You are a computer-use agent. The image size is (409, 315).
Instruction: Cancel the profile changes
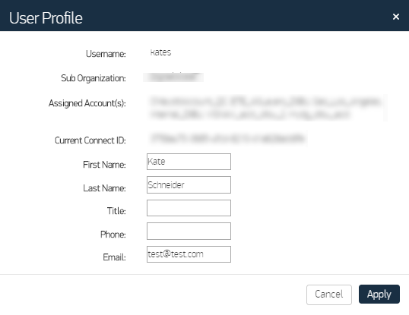pos(329,295)
